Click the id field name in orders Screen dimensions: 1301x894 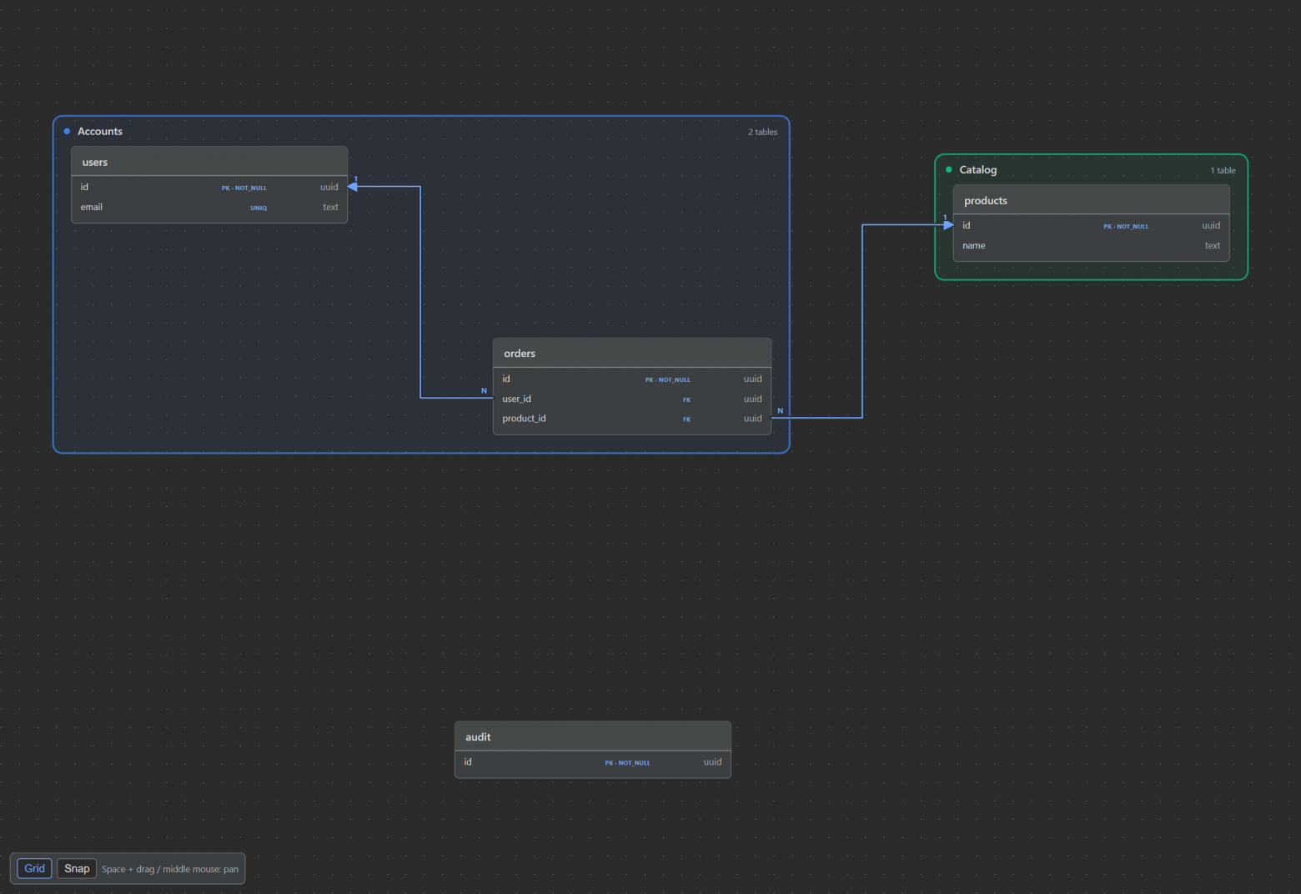(x=506, y=379)
